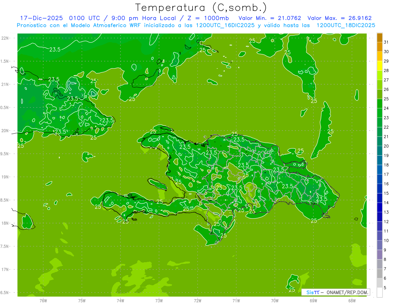Click 'Valor Max. = 26.9162' text
This screenshot has width=395, height=305.
[340, 18]
